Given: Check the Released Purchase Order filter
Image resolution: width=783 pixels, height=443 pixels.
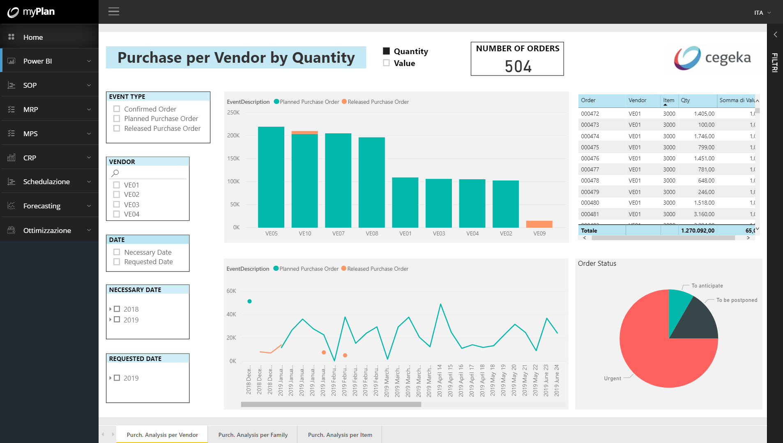Looking at the screenshot, I should pyautogui.click(x=117, y=128).
